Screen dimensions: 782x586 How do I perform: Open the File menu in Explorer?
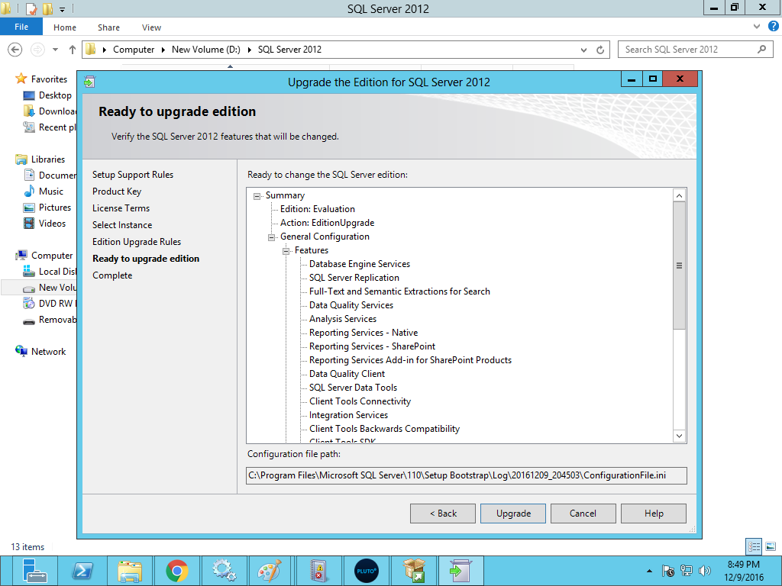point(21,27)
